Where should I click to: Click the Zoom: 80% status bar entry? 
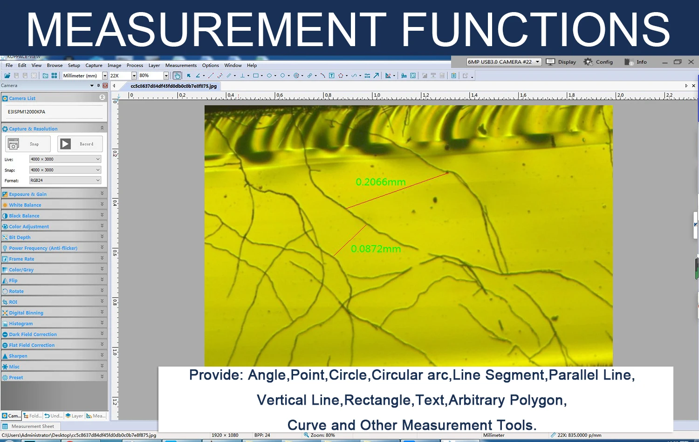point(320,435)
